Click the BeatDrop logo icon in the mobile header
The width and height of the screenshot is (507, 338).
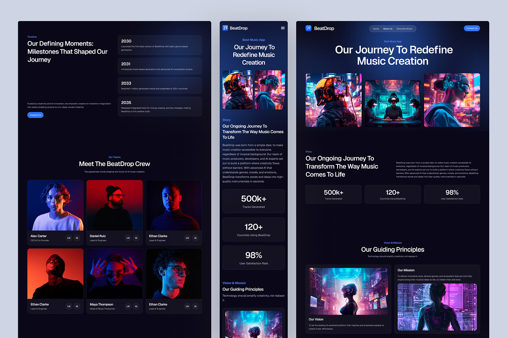[x=225, y=28]
